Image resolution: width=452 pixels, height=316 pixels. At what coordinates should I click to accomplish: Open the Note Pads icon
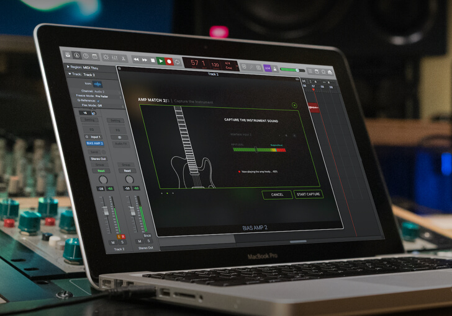pyautogui.click(x=317, y=71)
